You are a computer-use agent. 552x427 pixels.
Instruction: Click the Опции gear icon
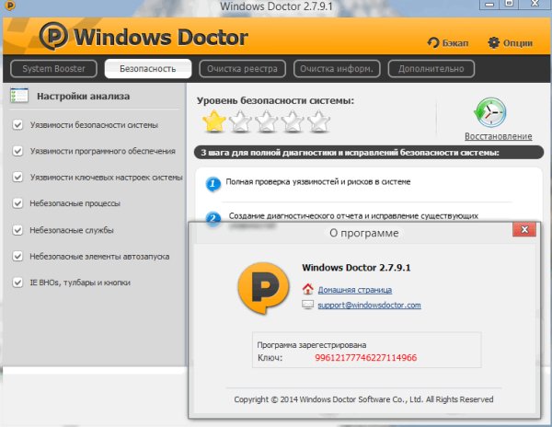coord(493,43)
